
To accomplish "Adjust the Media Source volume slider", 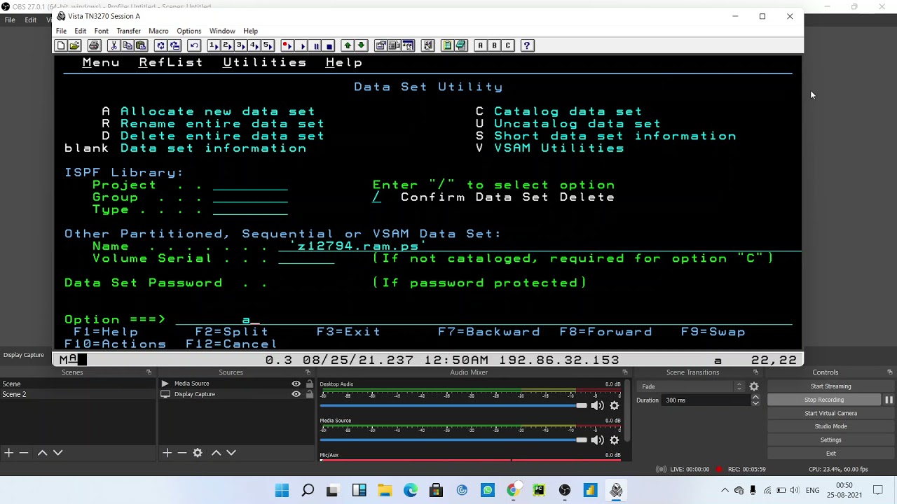I will click(453, 440).
